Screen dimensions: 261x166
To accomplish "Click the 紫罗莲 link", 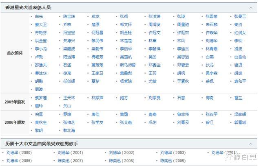I will [x=41, y=98].
